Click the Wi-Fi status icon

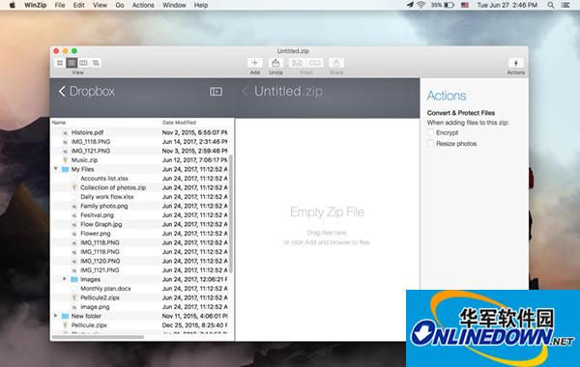click(420, 5)
